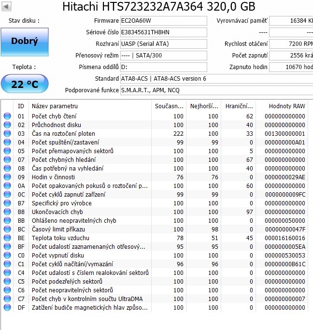This screenshot has width=313, height=330.
Task: Click the Podporované funkce field
Action: pyautogui.click(x=216, y=90)
